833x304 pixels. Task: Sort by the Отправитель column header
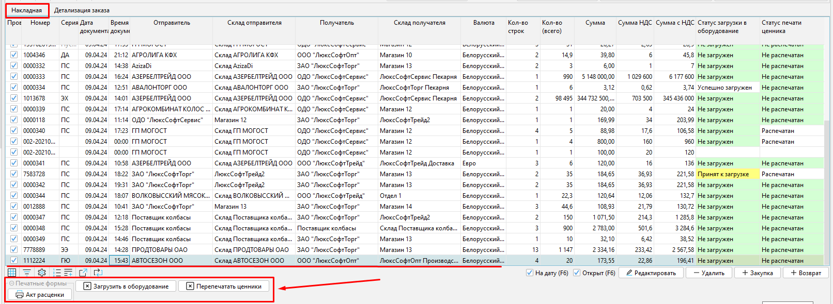tap(172, 23)
